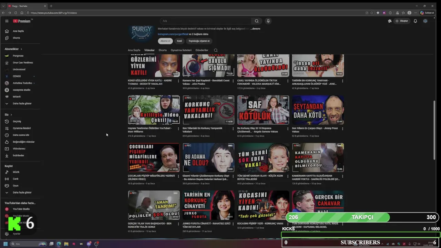Open Discord from the taskbar
The width and height of the screenshot is (441, 248).
click(x=89, y=244)
